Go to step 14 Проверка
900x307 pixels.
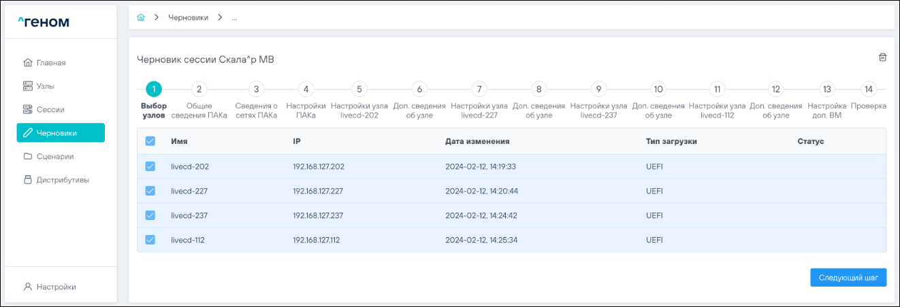[868, 89]
